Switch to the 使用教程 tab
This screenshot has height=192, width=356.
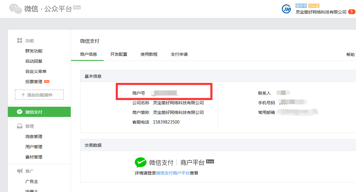pos(149,55)
